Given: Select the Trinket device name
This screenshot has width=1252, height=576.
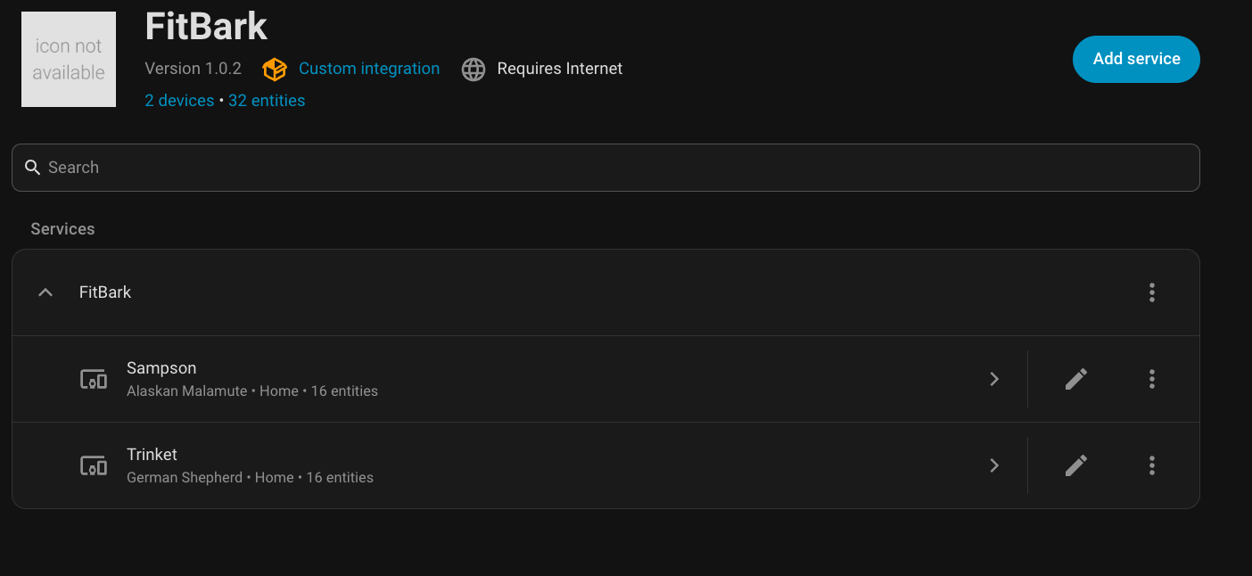Looking at the screenshot, I should pyautogui.click(x=152, y=455).
